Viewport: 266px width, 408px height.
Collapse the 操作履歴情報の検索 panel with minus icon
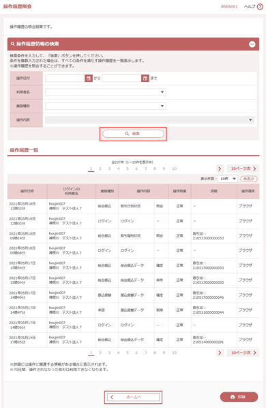(x=252, y=44)
